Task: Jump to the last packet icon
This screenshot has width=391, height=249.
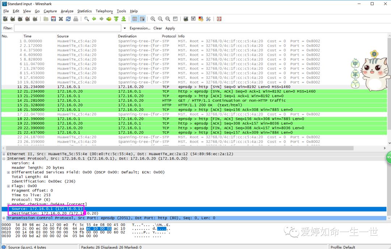Action: click(x=123, y=19)
